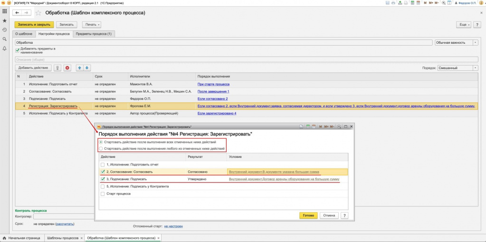486x242 pixels.
Task: Click the search magnifier in sidebar
Action: tap(4, 39)
